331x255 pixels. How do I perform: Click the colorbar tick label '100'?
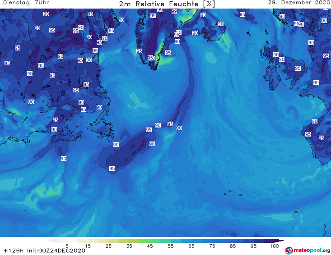(275, 246)
